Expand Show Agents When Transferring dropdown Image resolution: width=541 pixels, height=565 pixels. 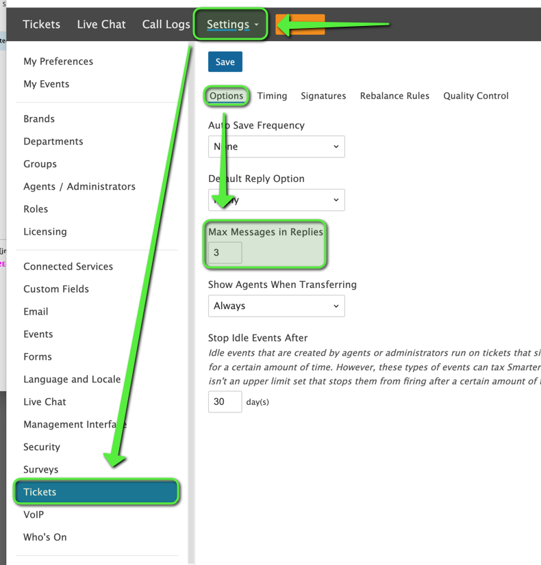276,306
